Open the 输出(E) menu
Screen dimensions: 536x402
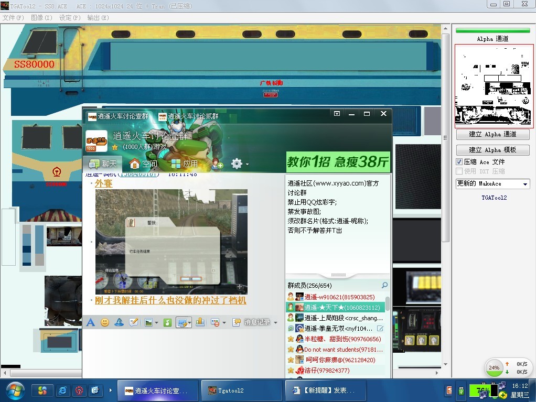(x=98, y=17)
